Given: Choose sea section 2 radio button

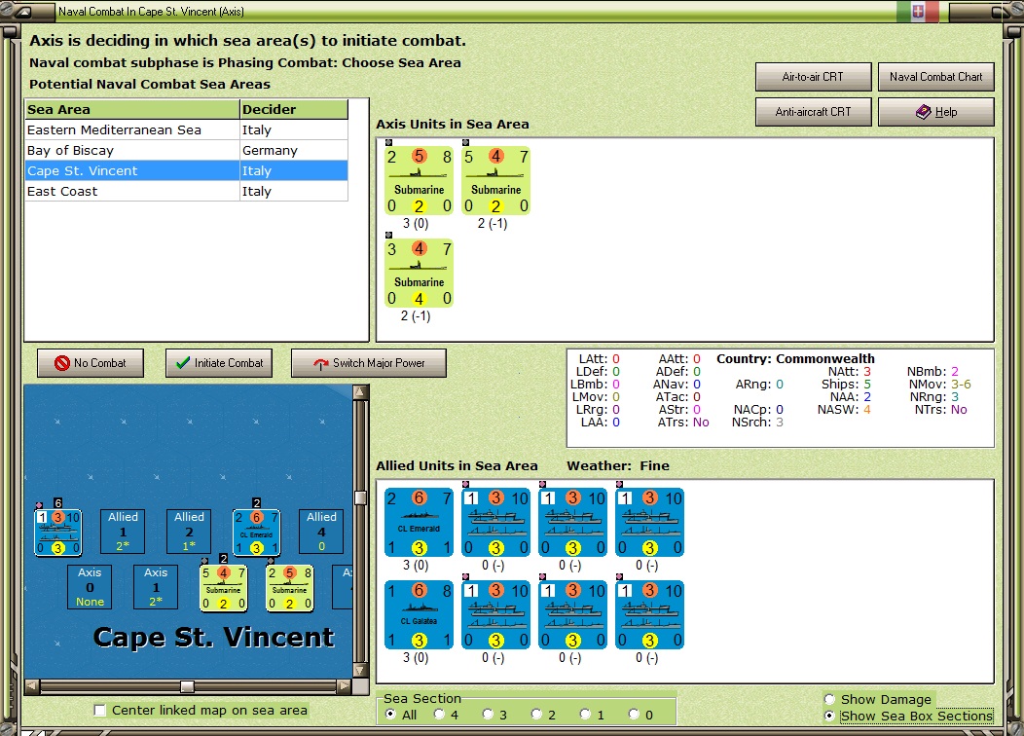Looking at the screenshot, I should point(536,715).
